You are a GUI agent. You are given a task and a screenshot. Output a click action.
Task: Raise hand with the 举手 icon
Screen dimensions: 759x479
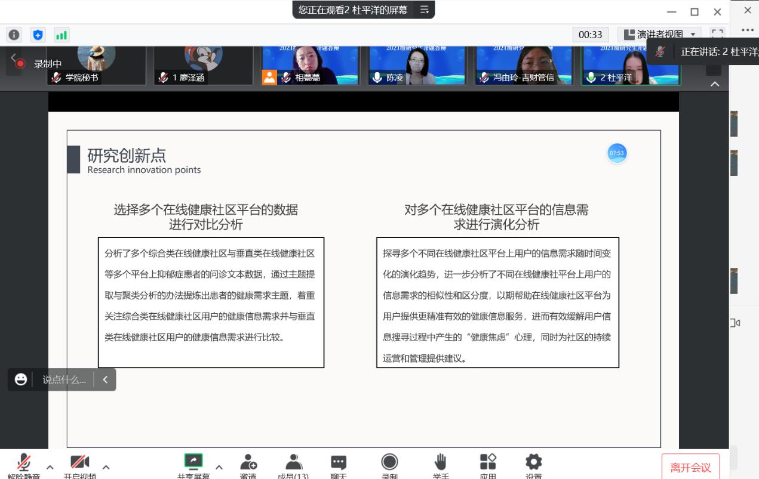pyautogui.click(x=441, y=464)
